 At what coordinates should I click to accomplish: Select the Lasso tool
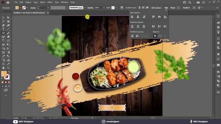(8, 21)
